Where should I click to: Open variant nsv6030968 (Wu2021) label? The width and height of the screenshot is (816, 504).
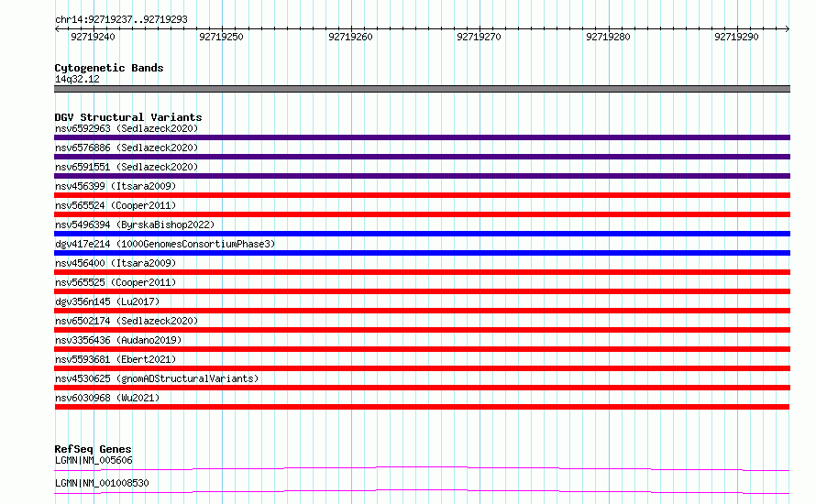pos(107,398)
